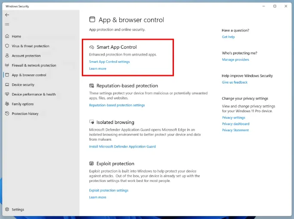Viewport: 294px width, 219px height.
Task: Click the Virus & threat protection shield icon
Action: coord(7,46)
